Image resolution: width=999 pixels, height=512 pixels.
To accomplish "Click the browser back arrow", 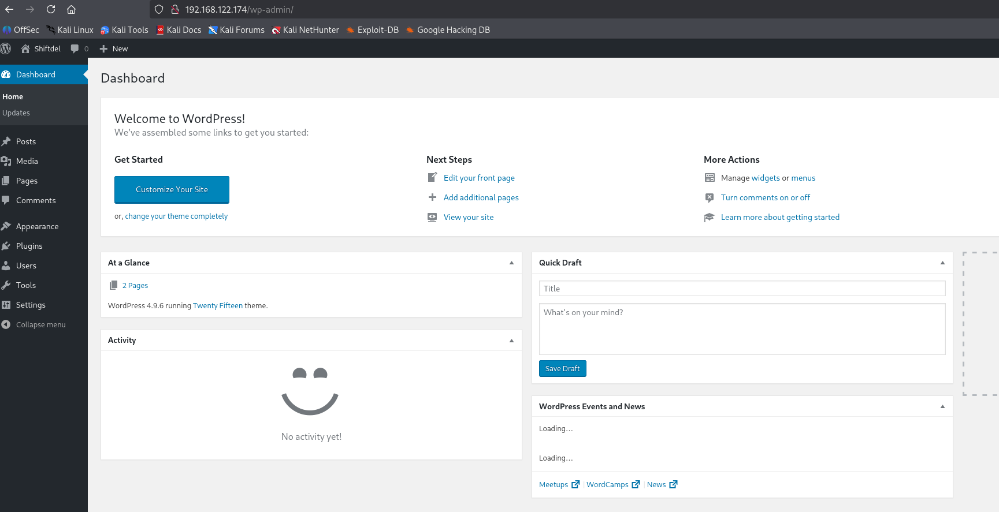I will point(9,9).
